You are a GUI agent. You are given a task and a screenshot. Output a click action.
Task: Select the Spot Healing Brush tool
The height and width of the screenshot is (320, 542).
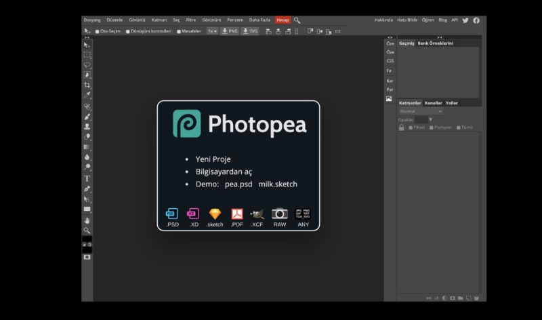(87, 106)
